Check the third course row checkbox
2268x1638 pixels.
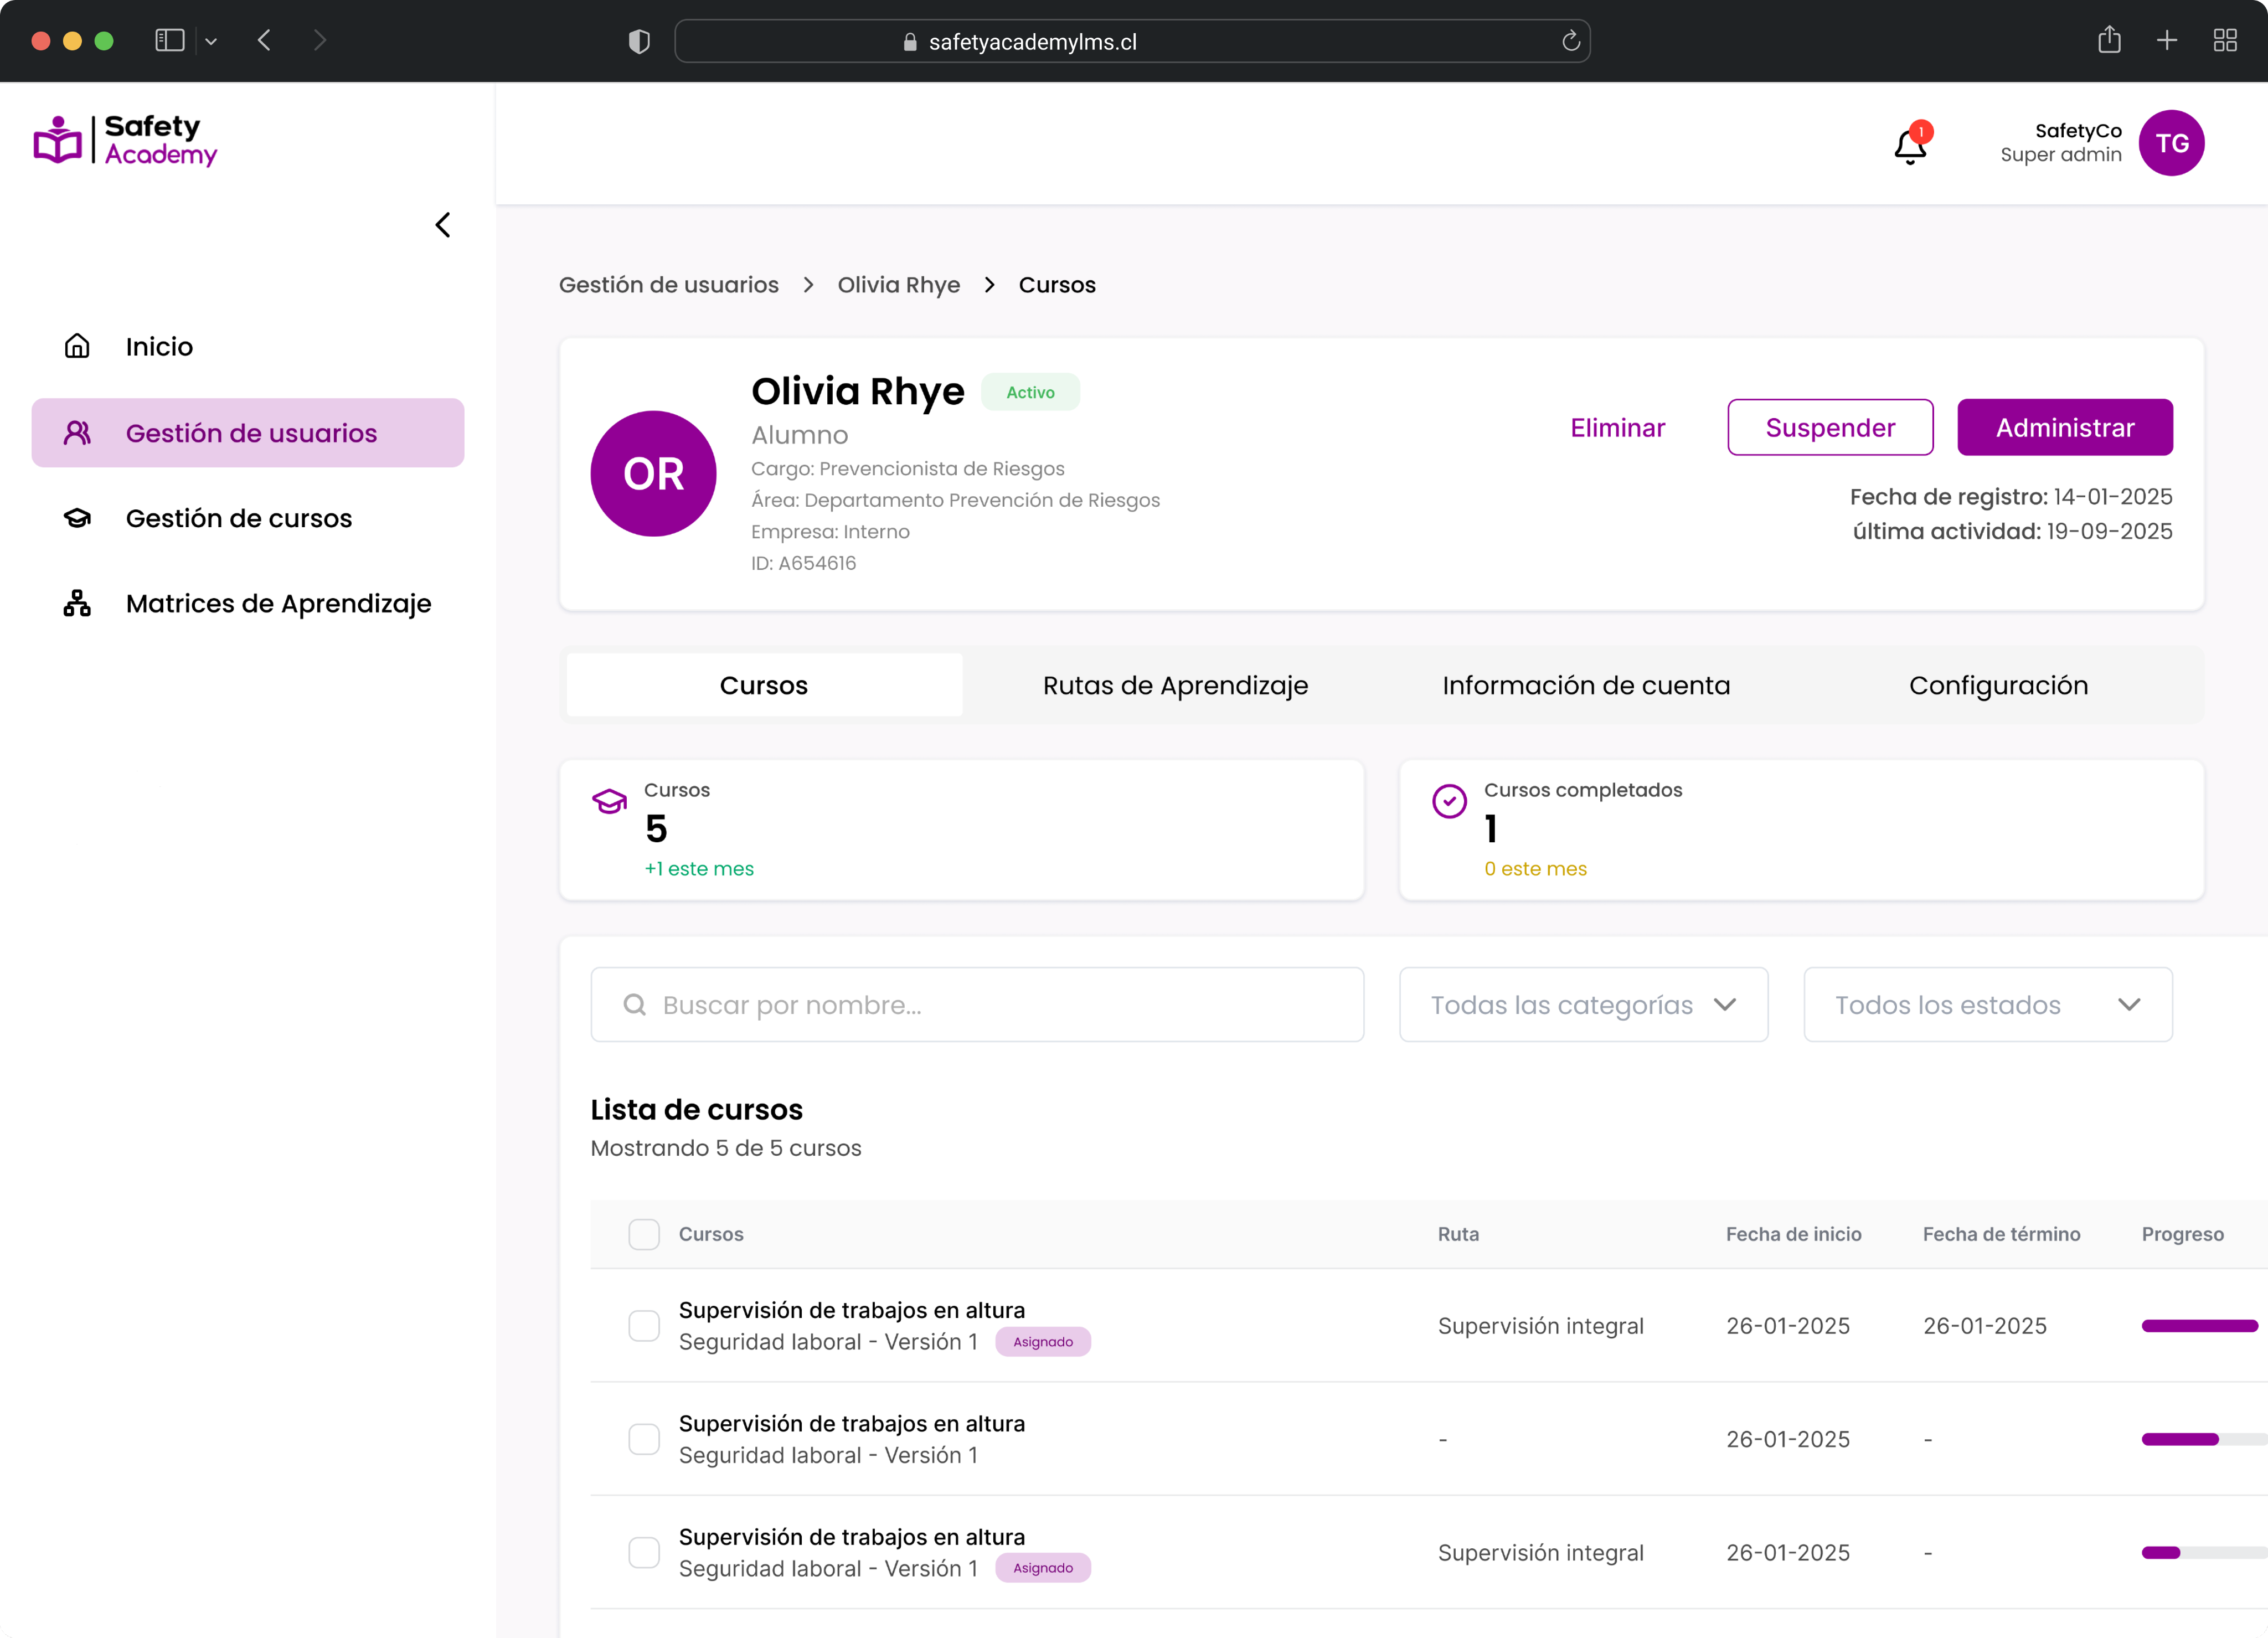[644, 1552]
